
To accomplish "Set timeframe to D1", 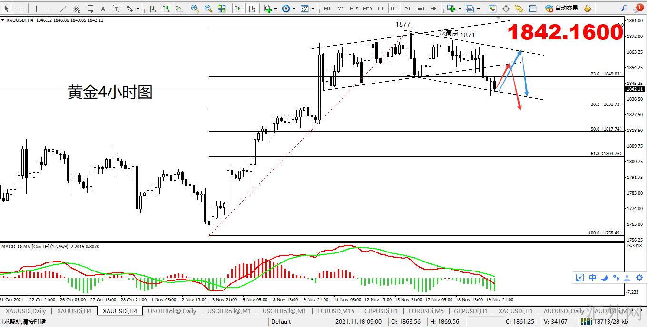I will pyautogui.click(x=407, y=9).
